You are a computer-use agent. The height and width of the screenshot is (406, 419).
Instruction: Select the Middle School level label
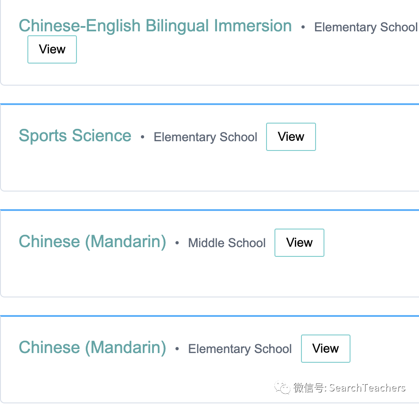pos(227,243)
